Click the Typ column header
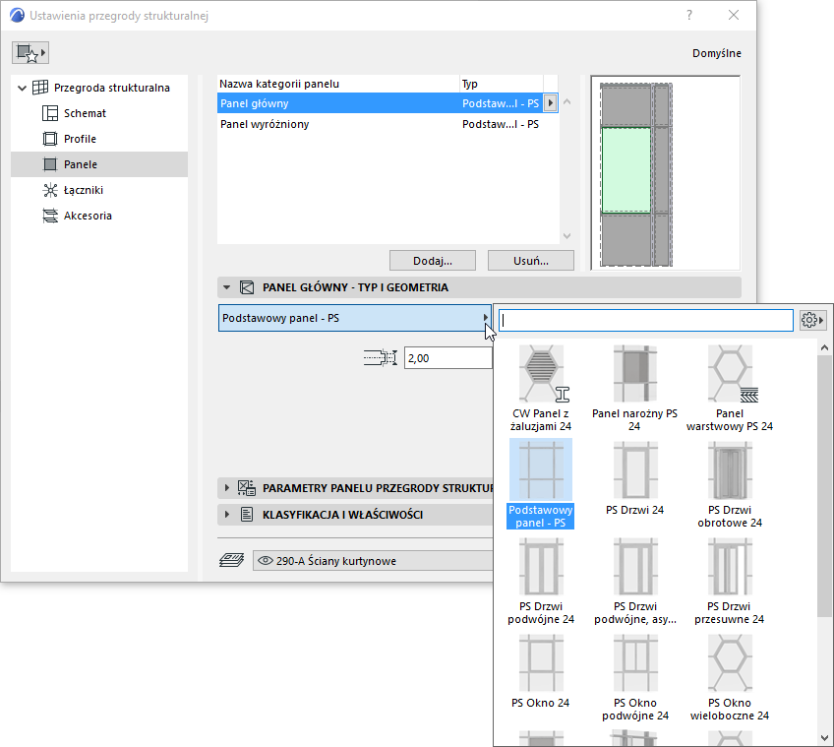This screenshot has height=747, width=834. (x=501, y=84)
